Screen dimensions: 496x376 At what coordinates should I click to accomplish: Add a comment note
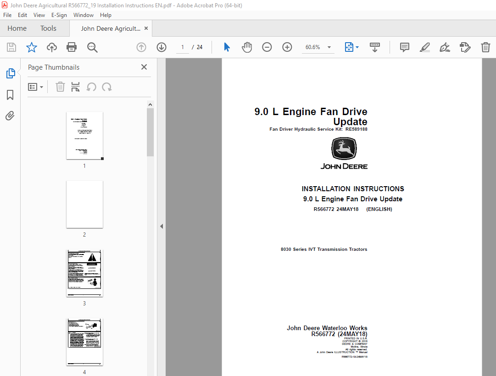405,47
